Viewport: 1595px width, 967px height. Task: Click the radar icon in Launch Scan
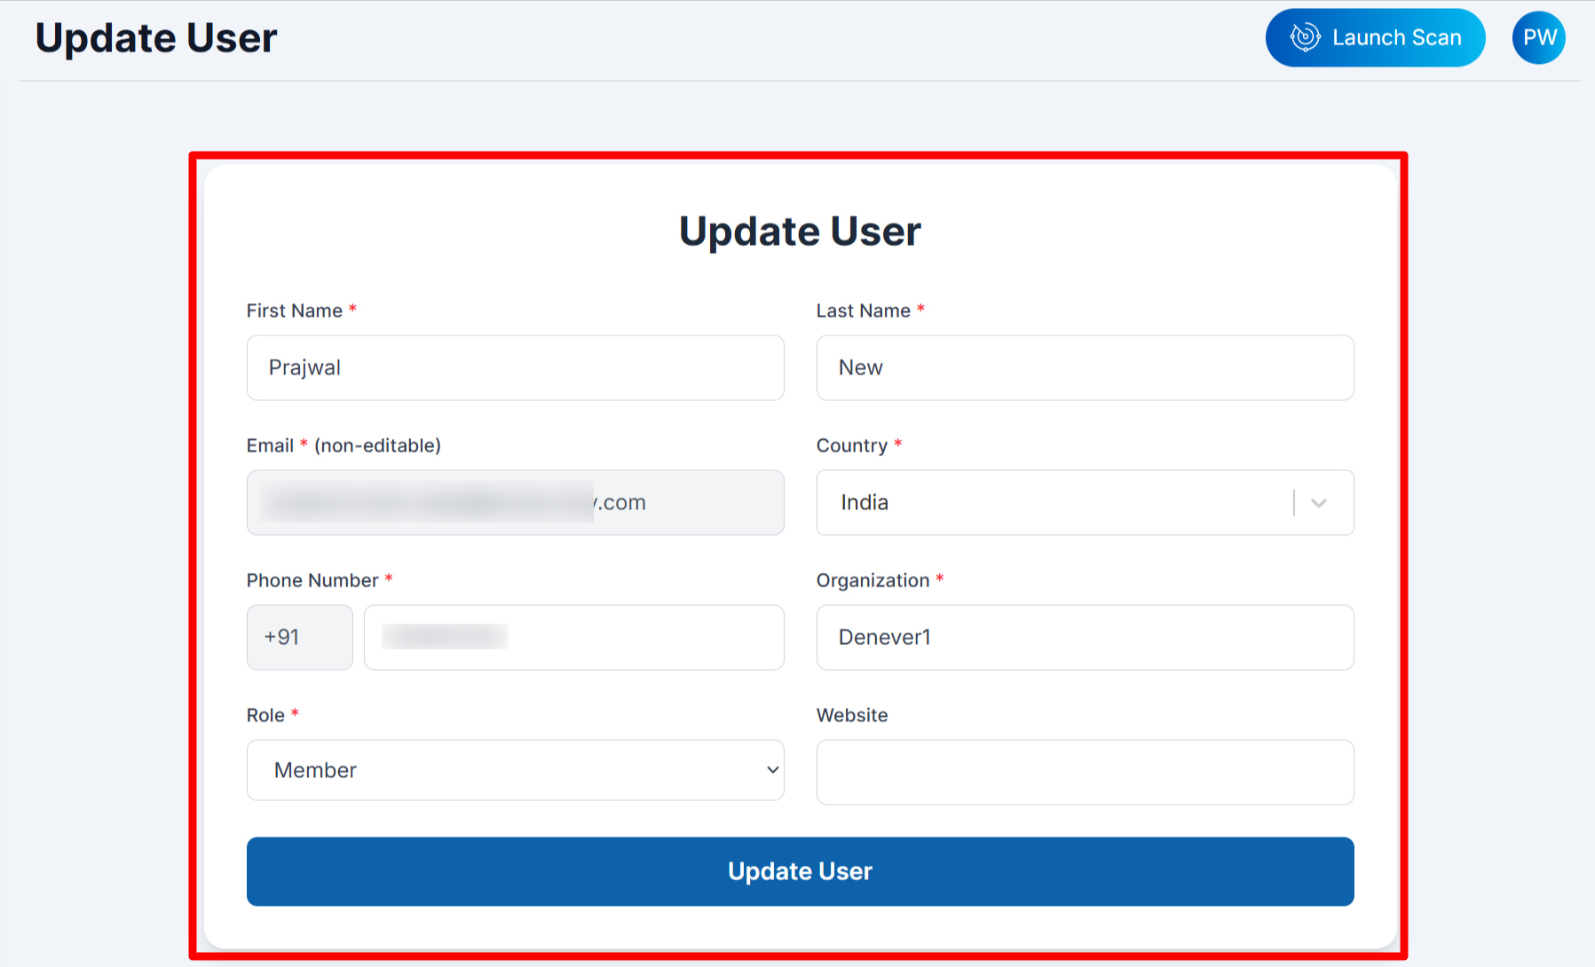pos(1305,37)
